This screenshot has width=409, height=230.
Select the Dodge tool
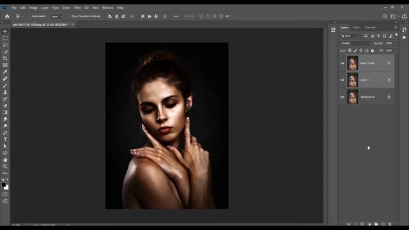point(5,126)
